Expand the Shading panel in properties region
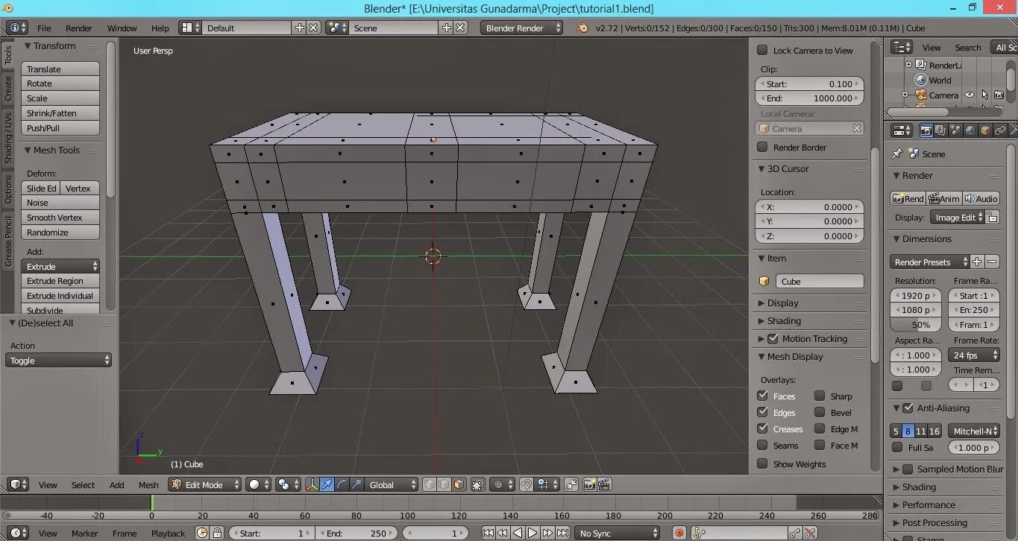The image size is (1018, 541). [784, 321]
